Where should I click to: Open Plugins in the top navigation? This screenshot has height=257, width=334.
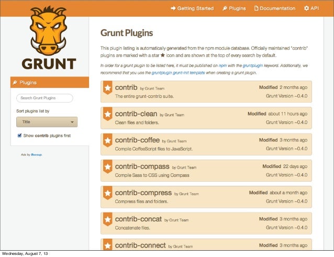[x=235, y=8]
